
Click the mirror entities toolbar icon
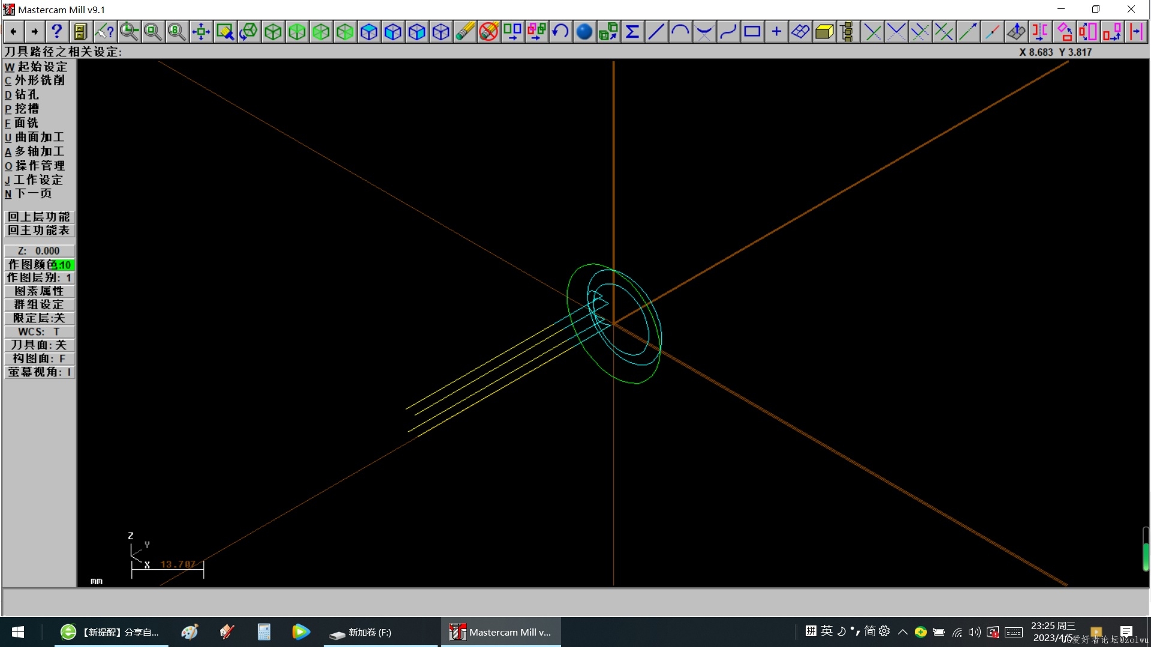click(1040, 31)
